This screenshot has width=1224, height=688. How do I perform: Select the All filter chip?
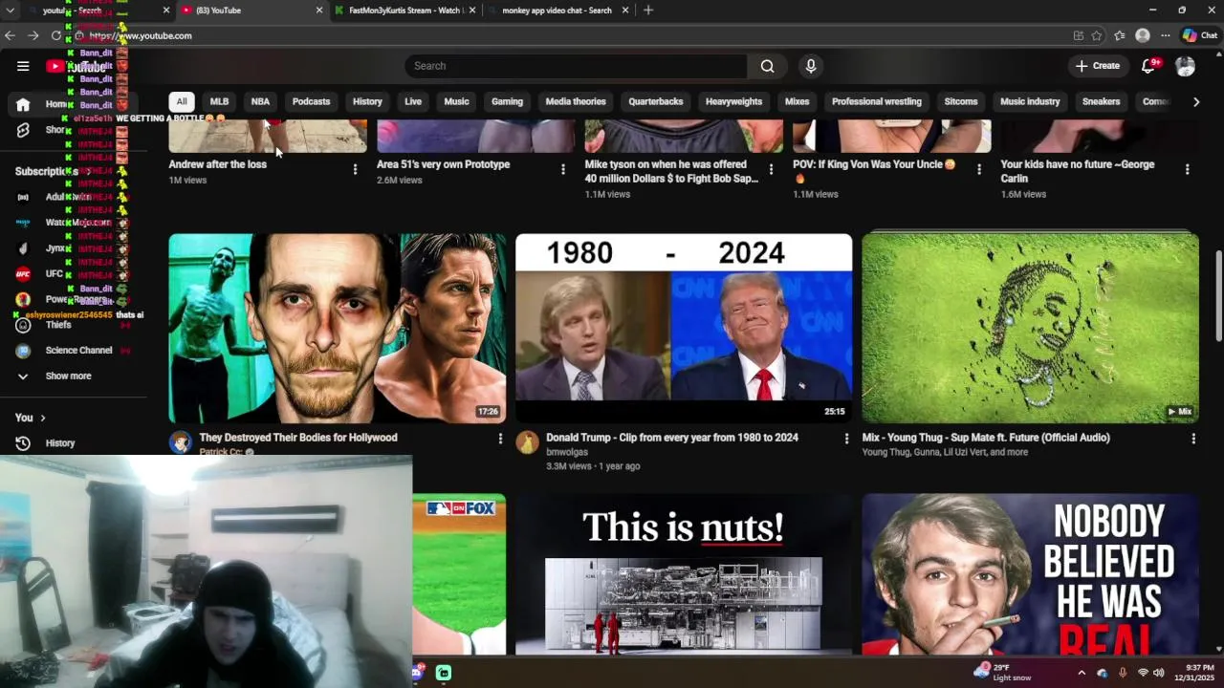click(x=182, y=101)
